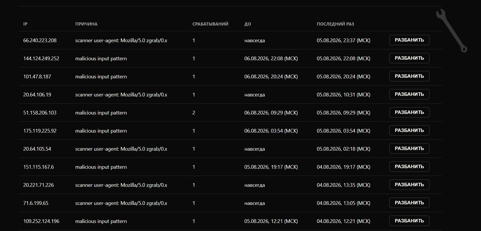The height and width of the screenshot is (231, 481).
Task: Click last seen 04.08.2026, 13:35 (МСК)
Action: click(344, 185)
